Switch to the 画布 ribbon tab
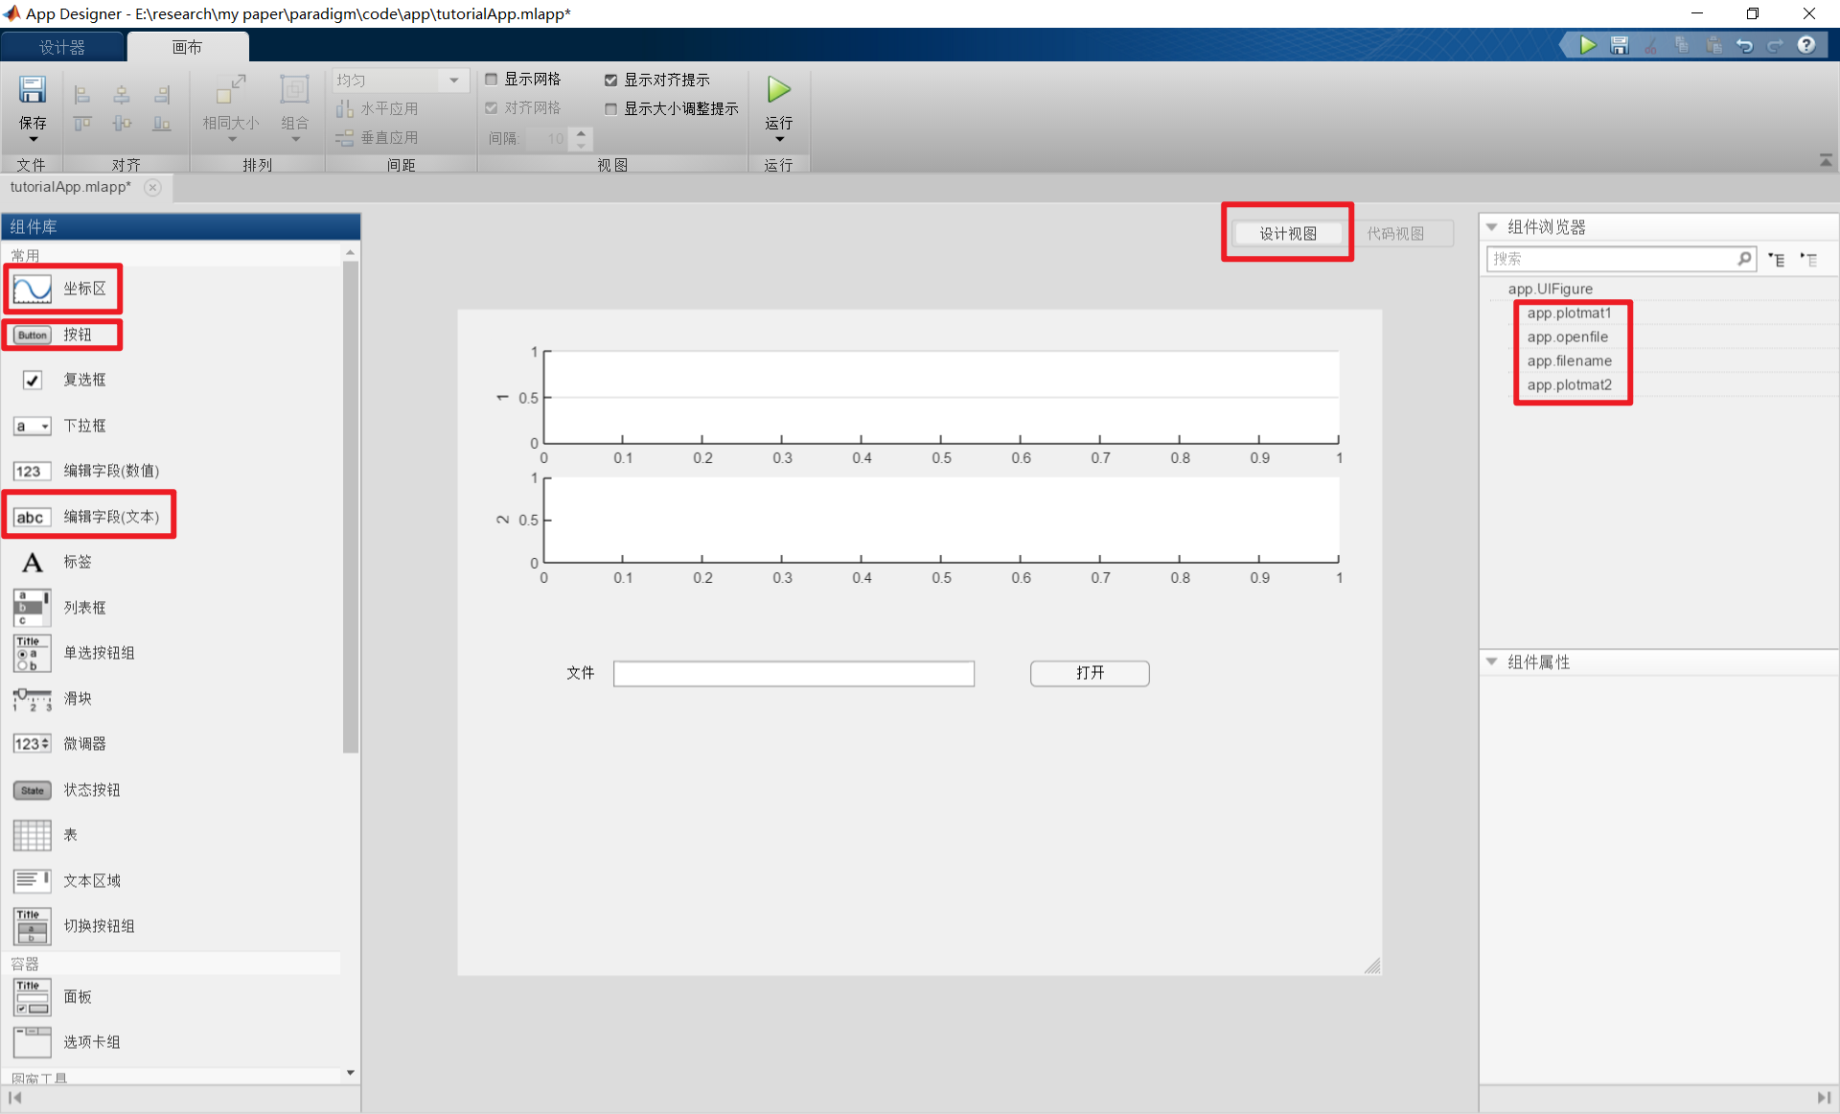Viewport: 1840px width, 1114px height. tap(188, 46)
